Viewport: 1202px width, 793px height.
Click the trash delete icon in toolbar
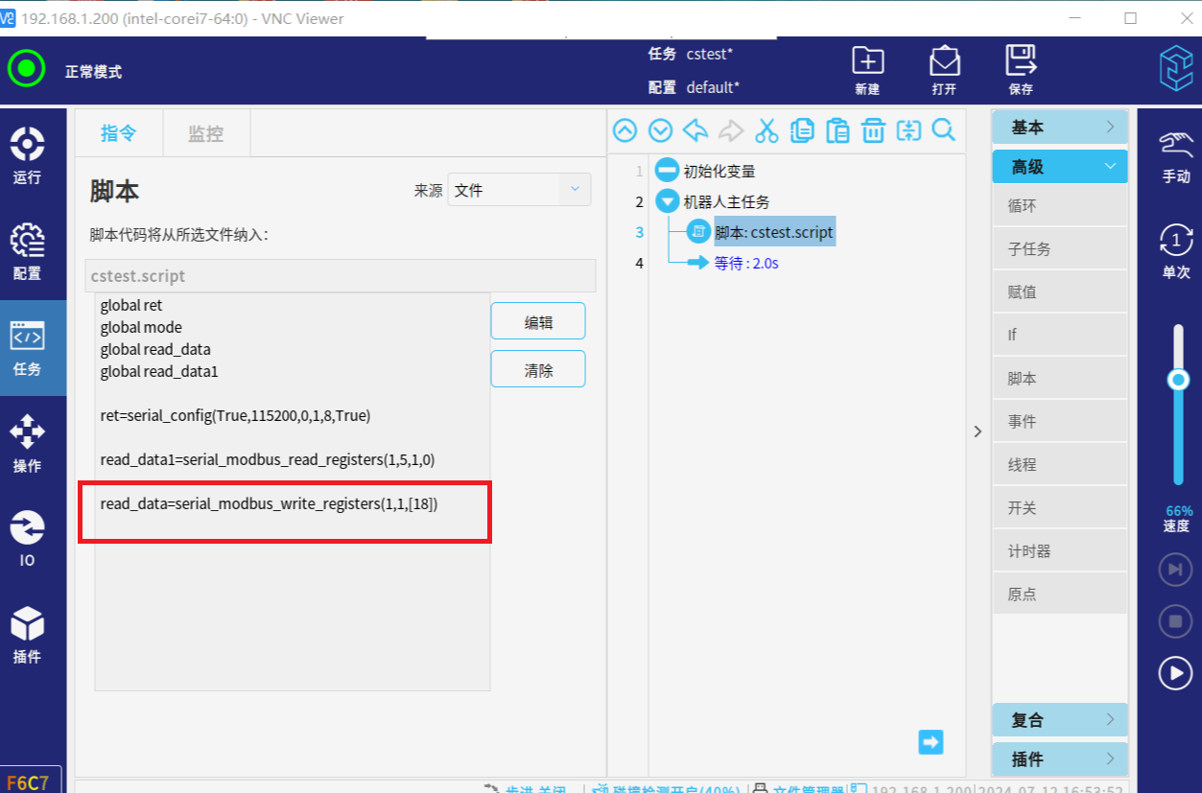tap(872, 130)
